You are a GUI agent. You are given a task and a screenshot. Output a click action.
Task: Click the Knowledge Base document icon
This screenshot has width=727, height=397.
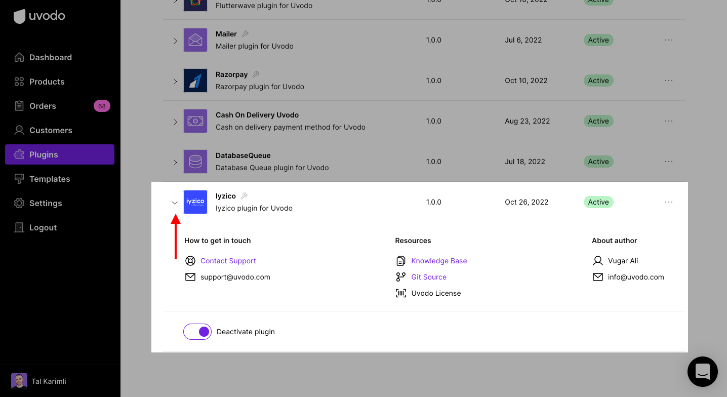pyautogui.click(x=400, y=261)
